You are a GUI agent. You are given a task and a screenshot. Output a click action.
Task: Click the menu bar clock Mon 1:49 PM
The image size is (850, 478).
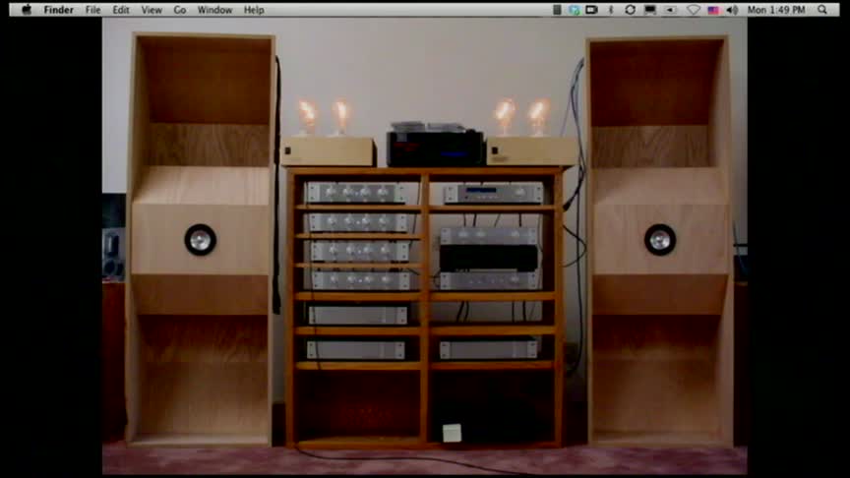click(776, 10)
